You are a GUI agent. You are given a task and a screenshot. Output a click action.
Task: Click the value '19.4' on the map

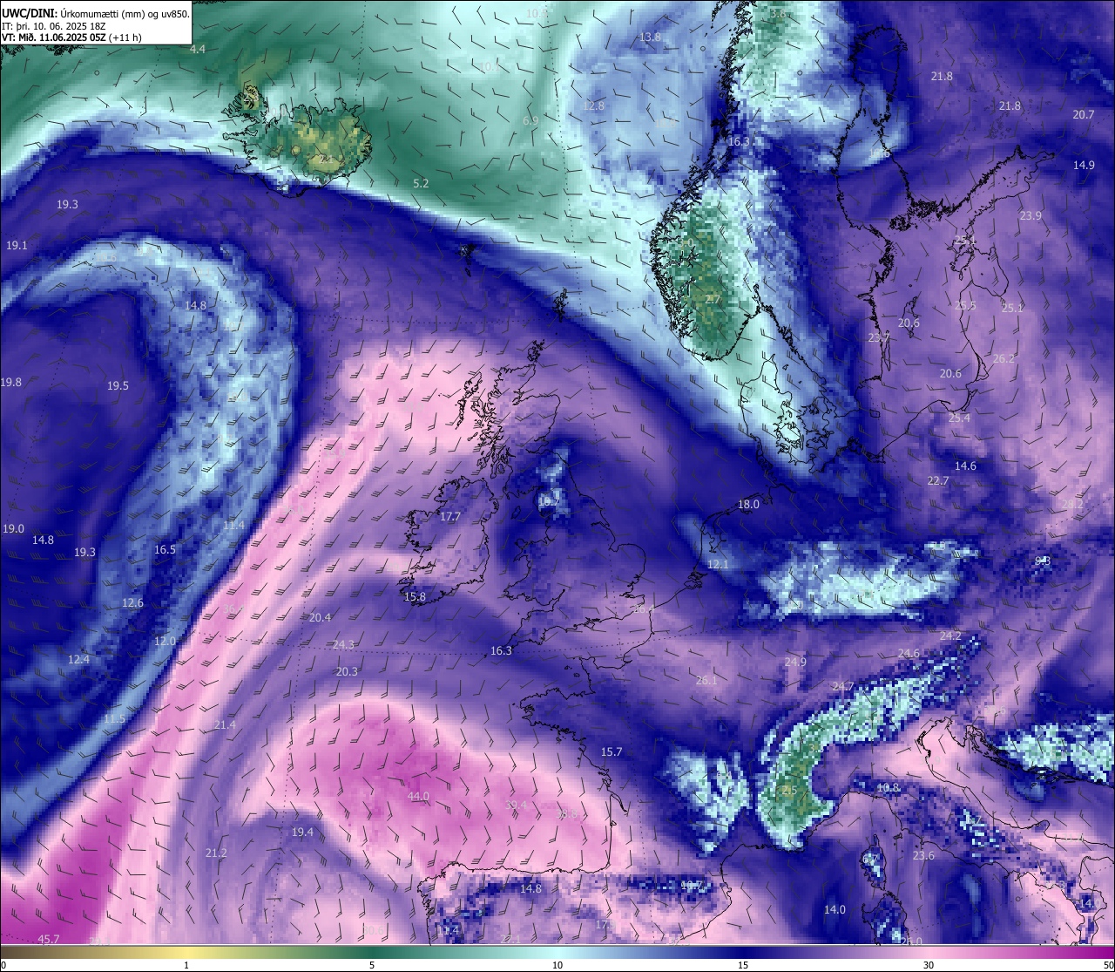[302, 833]
